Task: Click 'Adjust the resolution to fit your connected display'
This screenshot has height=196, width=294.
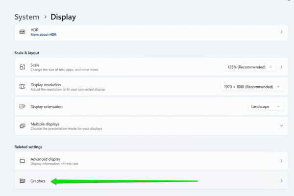Action: 68,90
